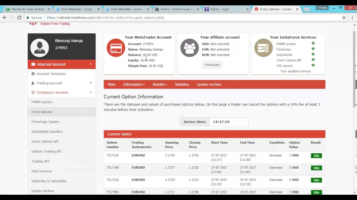The image size is (357, 200).
Task: Click the page vertical scrollbar
Action: 355,69
